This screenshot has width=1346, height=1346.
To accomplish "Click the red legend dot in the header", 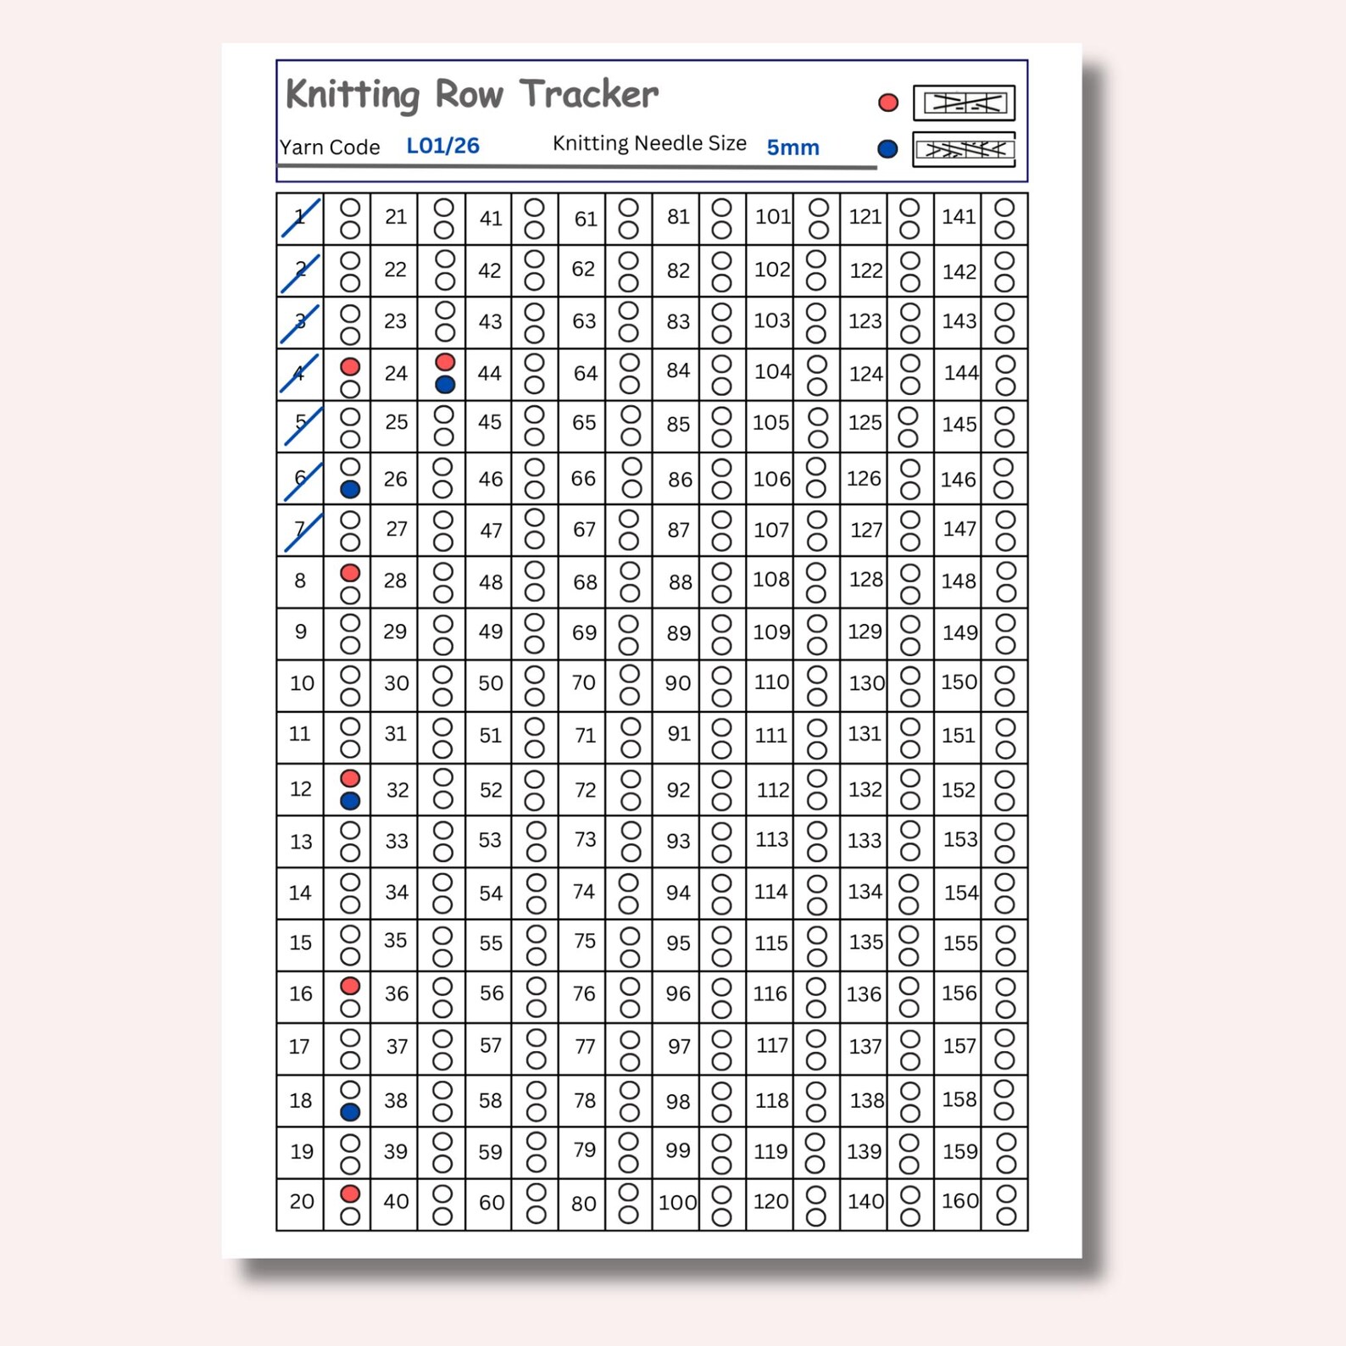I will [x=887, y=103].
